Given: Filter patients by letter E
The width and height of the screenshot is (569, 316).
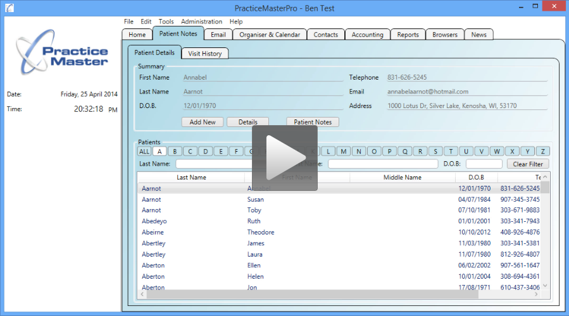Looking at the screenshot, I should click(221, 152).
